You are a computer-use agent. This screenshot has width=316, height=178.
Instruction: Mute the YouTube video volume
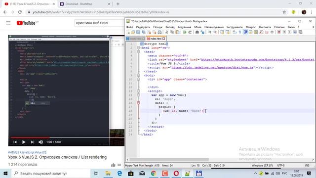coord(40,142)
